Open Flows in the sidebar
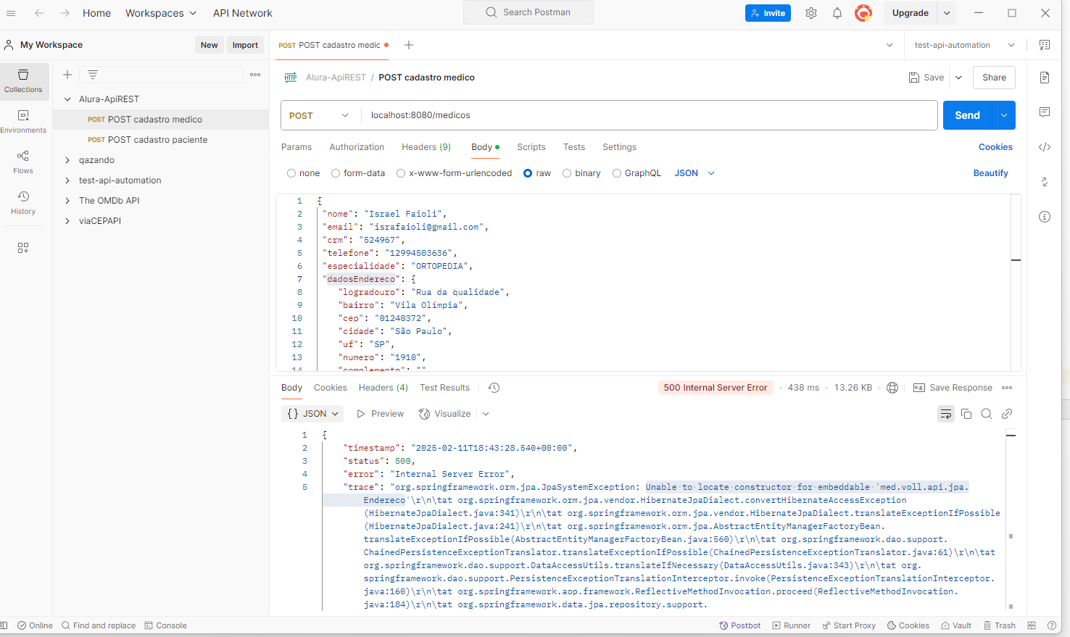1070x637 pixels. tap(23, 162)
